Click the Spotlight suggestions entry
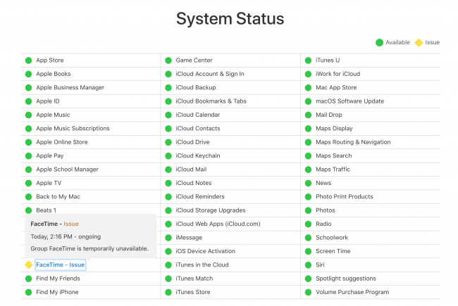Viewport: 458px width, 306px height. click(345, 279)
